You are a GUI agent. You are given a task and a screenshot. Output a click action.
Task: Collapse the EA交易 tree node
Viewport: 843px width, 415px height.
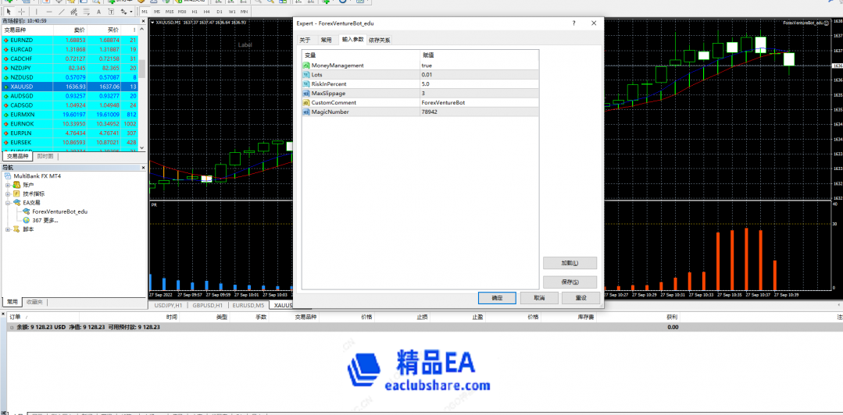click(x=8, y=203)
